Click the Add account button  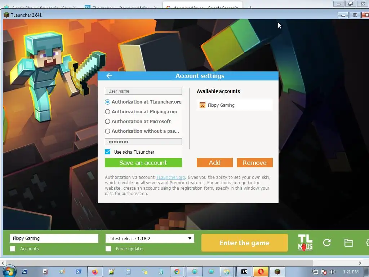pos(215,163)
